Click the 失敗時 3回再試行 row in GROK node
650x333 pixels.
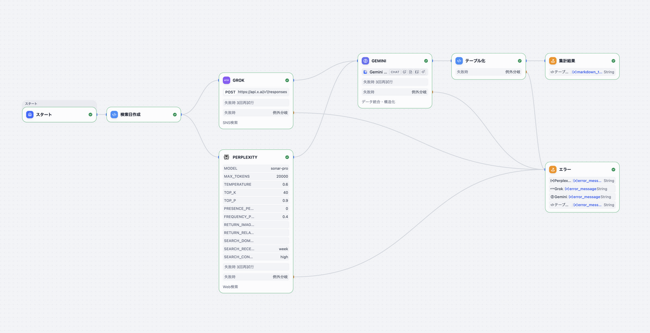(x=256, y=102)
